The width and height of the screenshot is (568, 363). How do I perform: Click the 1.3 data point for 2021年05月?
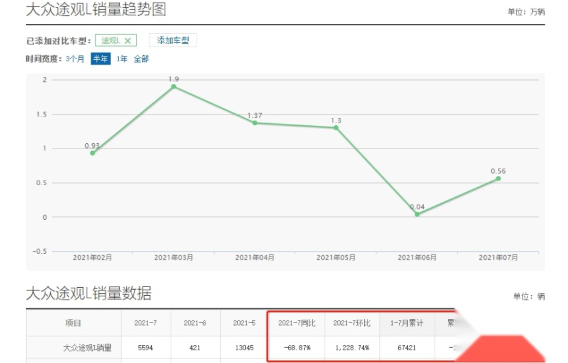click(336, 127)
